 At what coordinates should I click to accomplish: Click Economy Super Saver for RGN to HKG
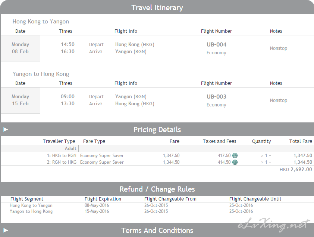coord(102,162)
